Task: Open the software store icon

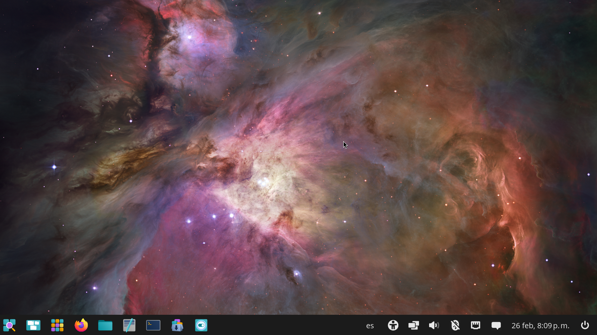Action: (177, 325)
